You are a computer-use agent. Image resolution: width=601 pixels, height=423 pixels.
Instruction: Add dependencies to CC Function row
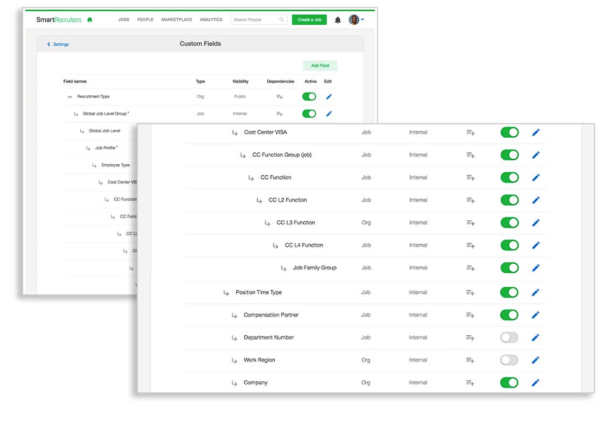click(470, 178)
